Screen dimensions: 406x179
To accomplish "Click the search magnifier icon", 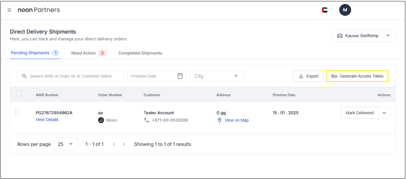I will [24, 76].
